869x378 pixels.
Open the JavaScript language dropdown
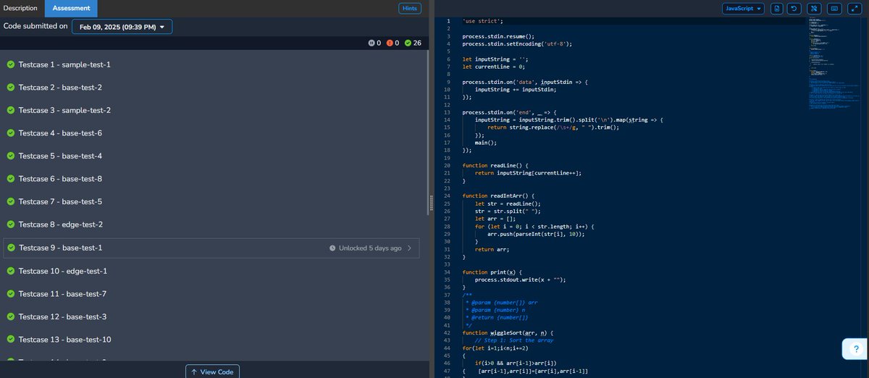743,9
